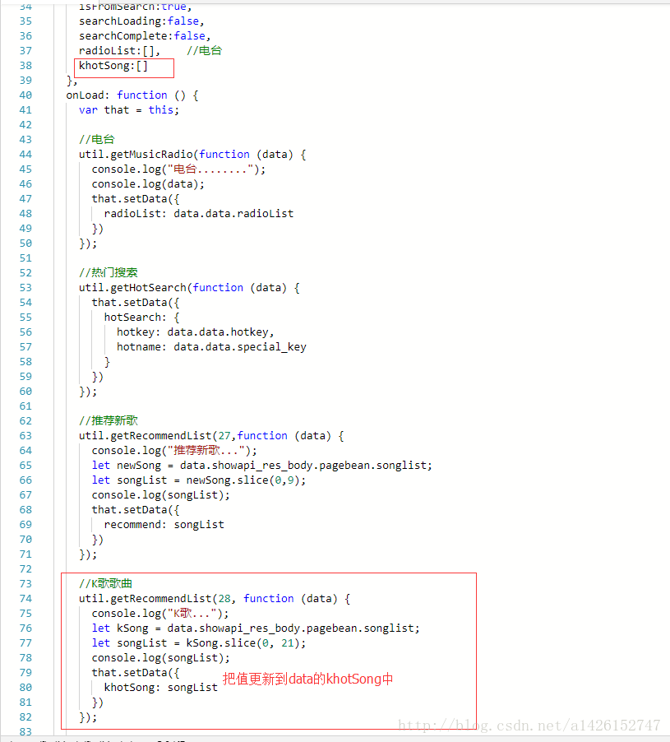The width and height of the screenshot is (670, 742).
Task: Click 'let kSong = data.showapi_res_body...' line
Action: click(x=256, y=628)
